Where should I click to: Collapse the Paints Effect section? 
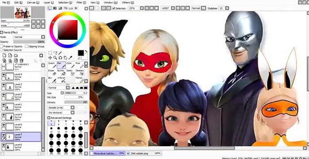pyautogui.click(x=2, y=32)
